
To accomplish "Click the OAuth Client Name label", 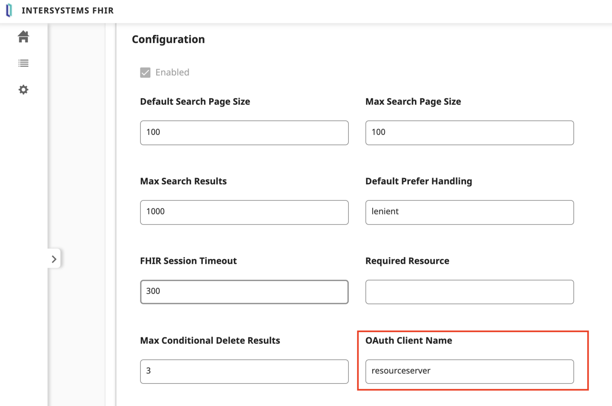I will 409,340.
